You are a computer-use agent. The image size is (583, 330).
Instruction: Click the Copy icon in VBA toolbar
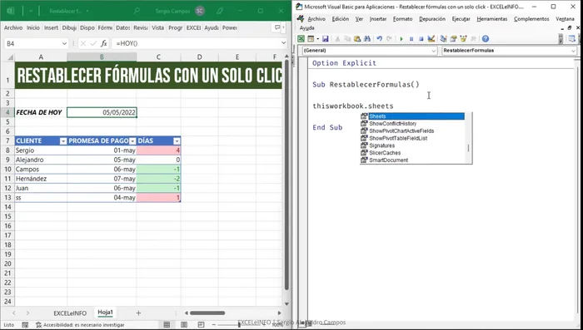(347, 38)
